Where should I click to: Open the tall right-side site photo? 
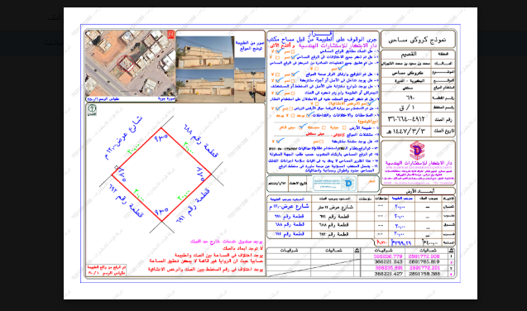(250, 80)
